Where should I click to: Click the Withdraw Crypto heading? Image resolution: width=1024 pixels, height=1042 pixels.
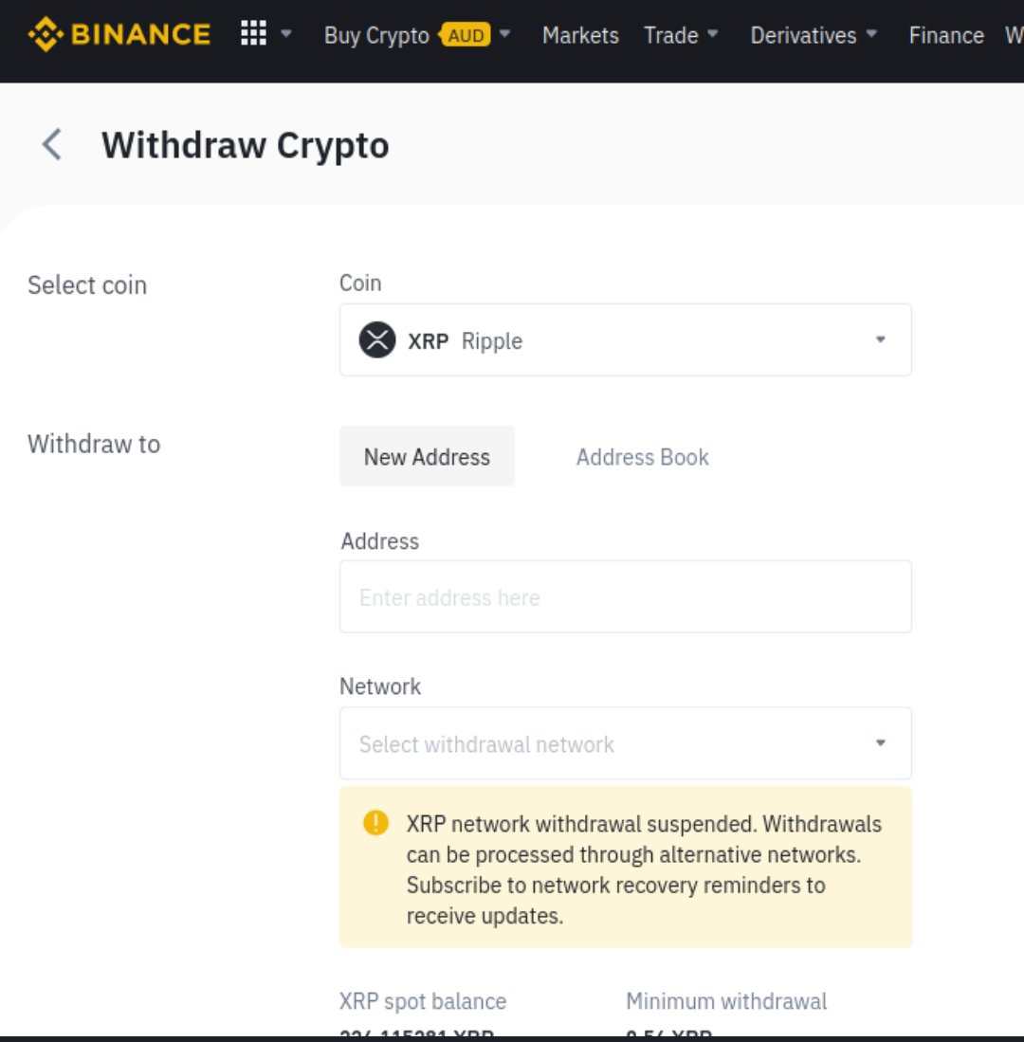point(246,145)
